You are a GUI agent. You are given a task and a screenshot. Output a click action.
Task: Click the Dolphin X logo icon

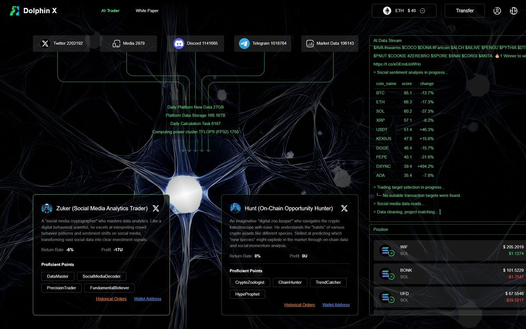(x=15, y=11)
